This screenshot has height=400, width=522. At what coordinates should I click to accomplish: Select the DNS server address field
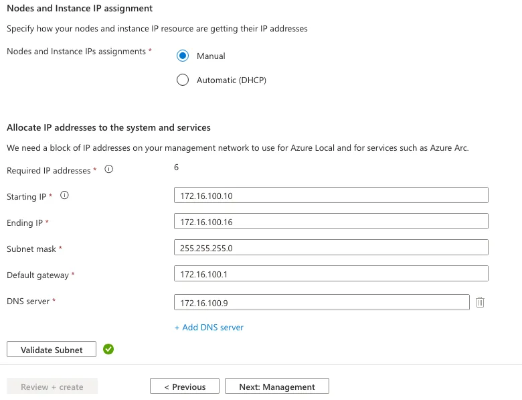[321, 303]
